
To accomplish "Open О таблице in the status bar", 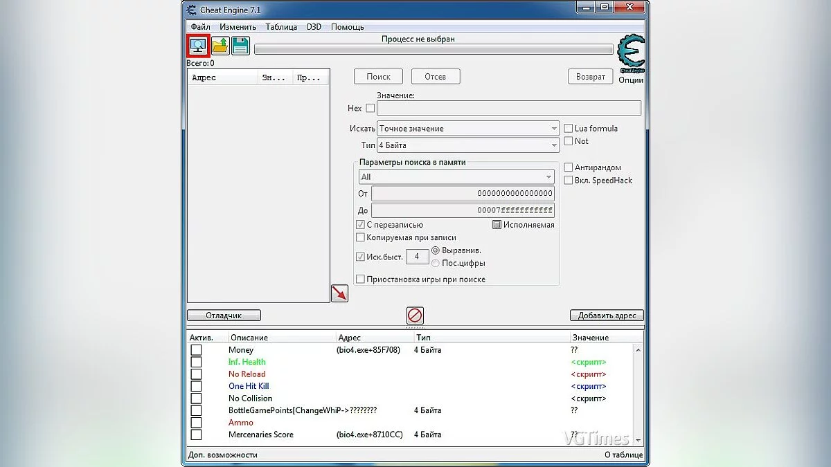I will (x=623, y=455).
